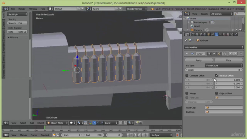The height and width of the screenshot is (139, 247).
Task: Collapse the Array modifier panel triangle
Action: pyautogui.click(x=187, y=54)
